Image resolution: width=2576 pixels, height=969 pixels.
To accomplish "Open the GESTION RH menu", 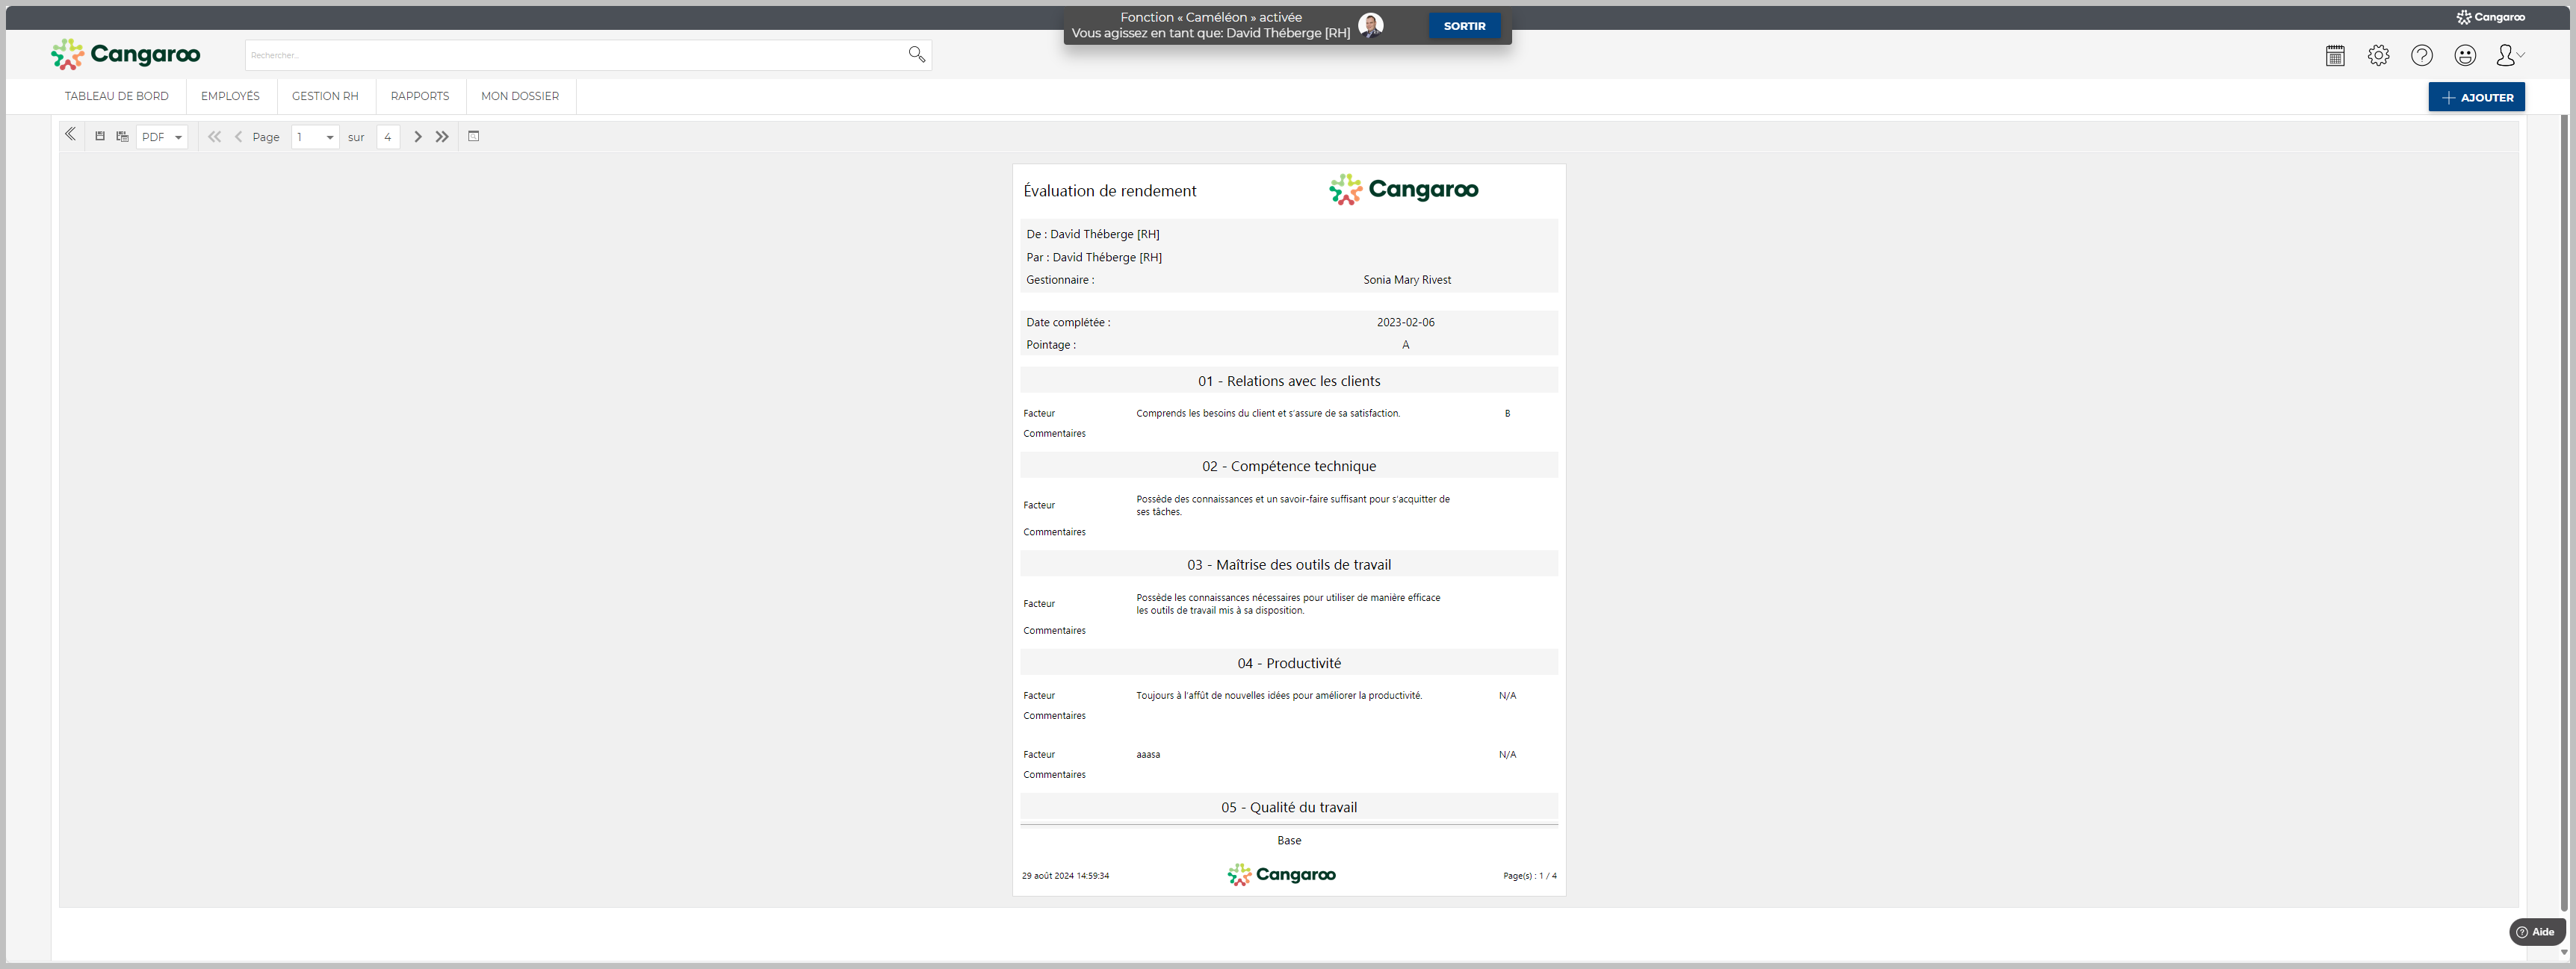I will [325, 97].
